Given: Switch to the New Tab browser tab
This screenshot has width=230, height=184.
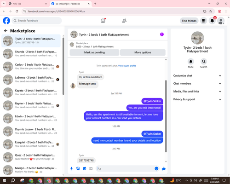Looking at the screenshot, I should coord(28,4).
